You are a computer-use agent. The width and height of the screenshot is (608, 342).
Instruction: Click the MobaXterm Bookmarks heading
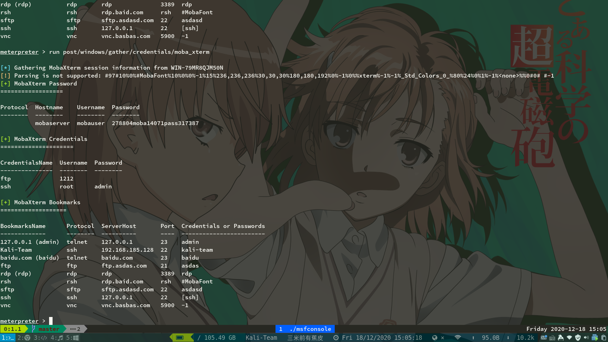[x=47, y=202]
